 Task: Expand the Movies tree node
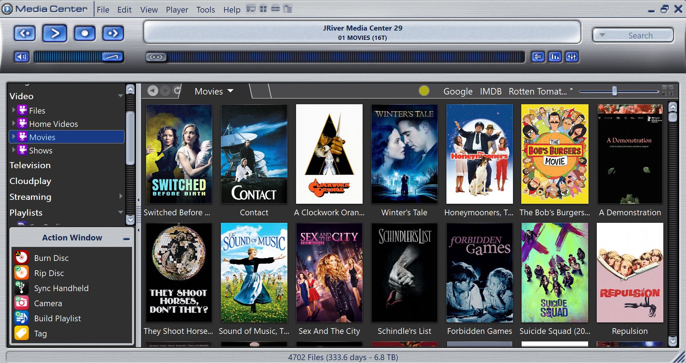(14, 136)
